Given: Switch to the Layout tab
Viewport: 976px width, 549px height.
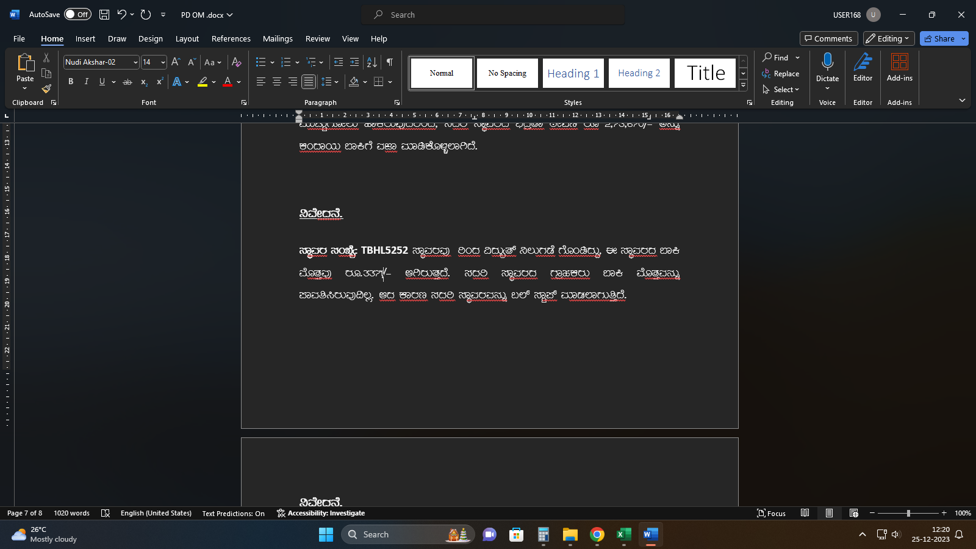Looking at the screenshot, I should click(x=187, y=38).
